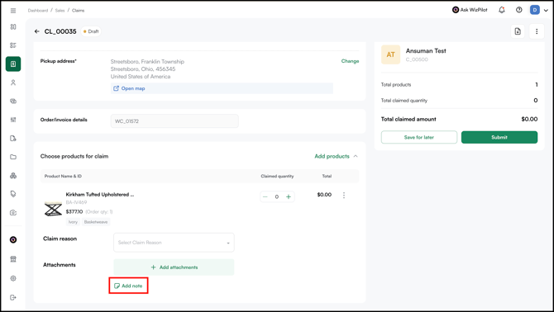Click Ask WizPilot button
The image size is (554, 312).
click(x=470, y=10)
